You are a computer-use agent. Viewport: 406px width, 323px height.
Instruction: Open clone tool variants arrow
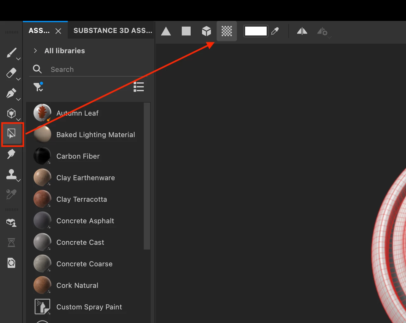[x=18, y=180]
